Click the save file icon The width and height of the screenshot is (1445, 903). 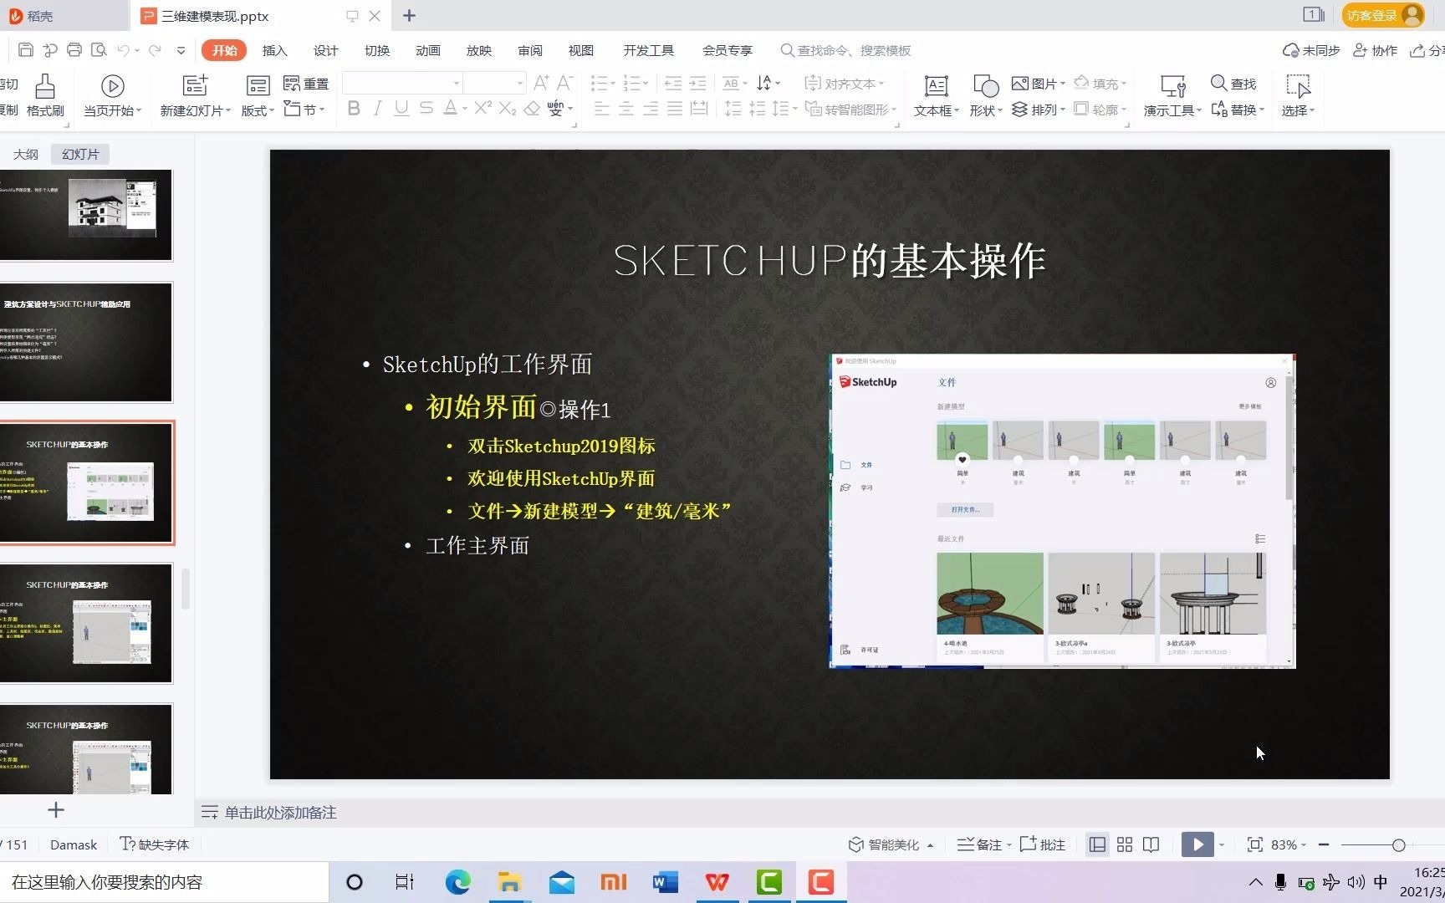[26, 50]
